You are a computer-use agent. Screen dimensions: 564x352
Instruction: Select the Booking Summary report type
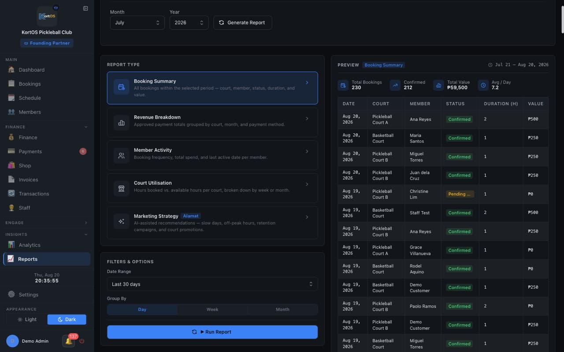212,88
